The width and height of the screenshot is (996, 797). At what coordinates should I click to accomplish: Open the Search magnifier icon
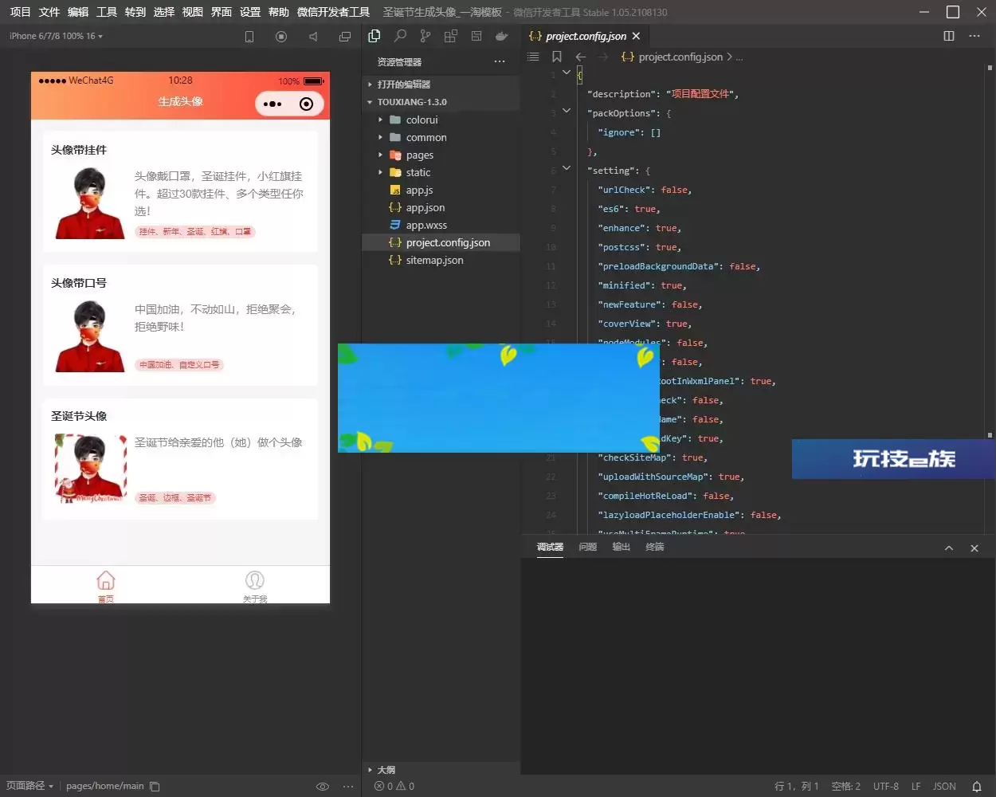(x=400, y=36)
